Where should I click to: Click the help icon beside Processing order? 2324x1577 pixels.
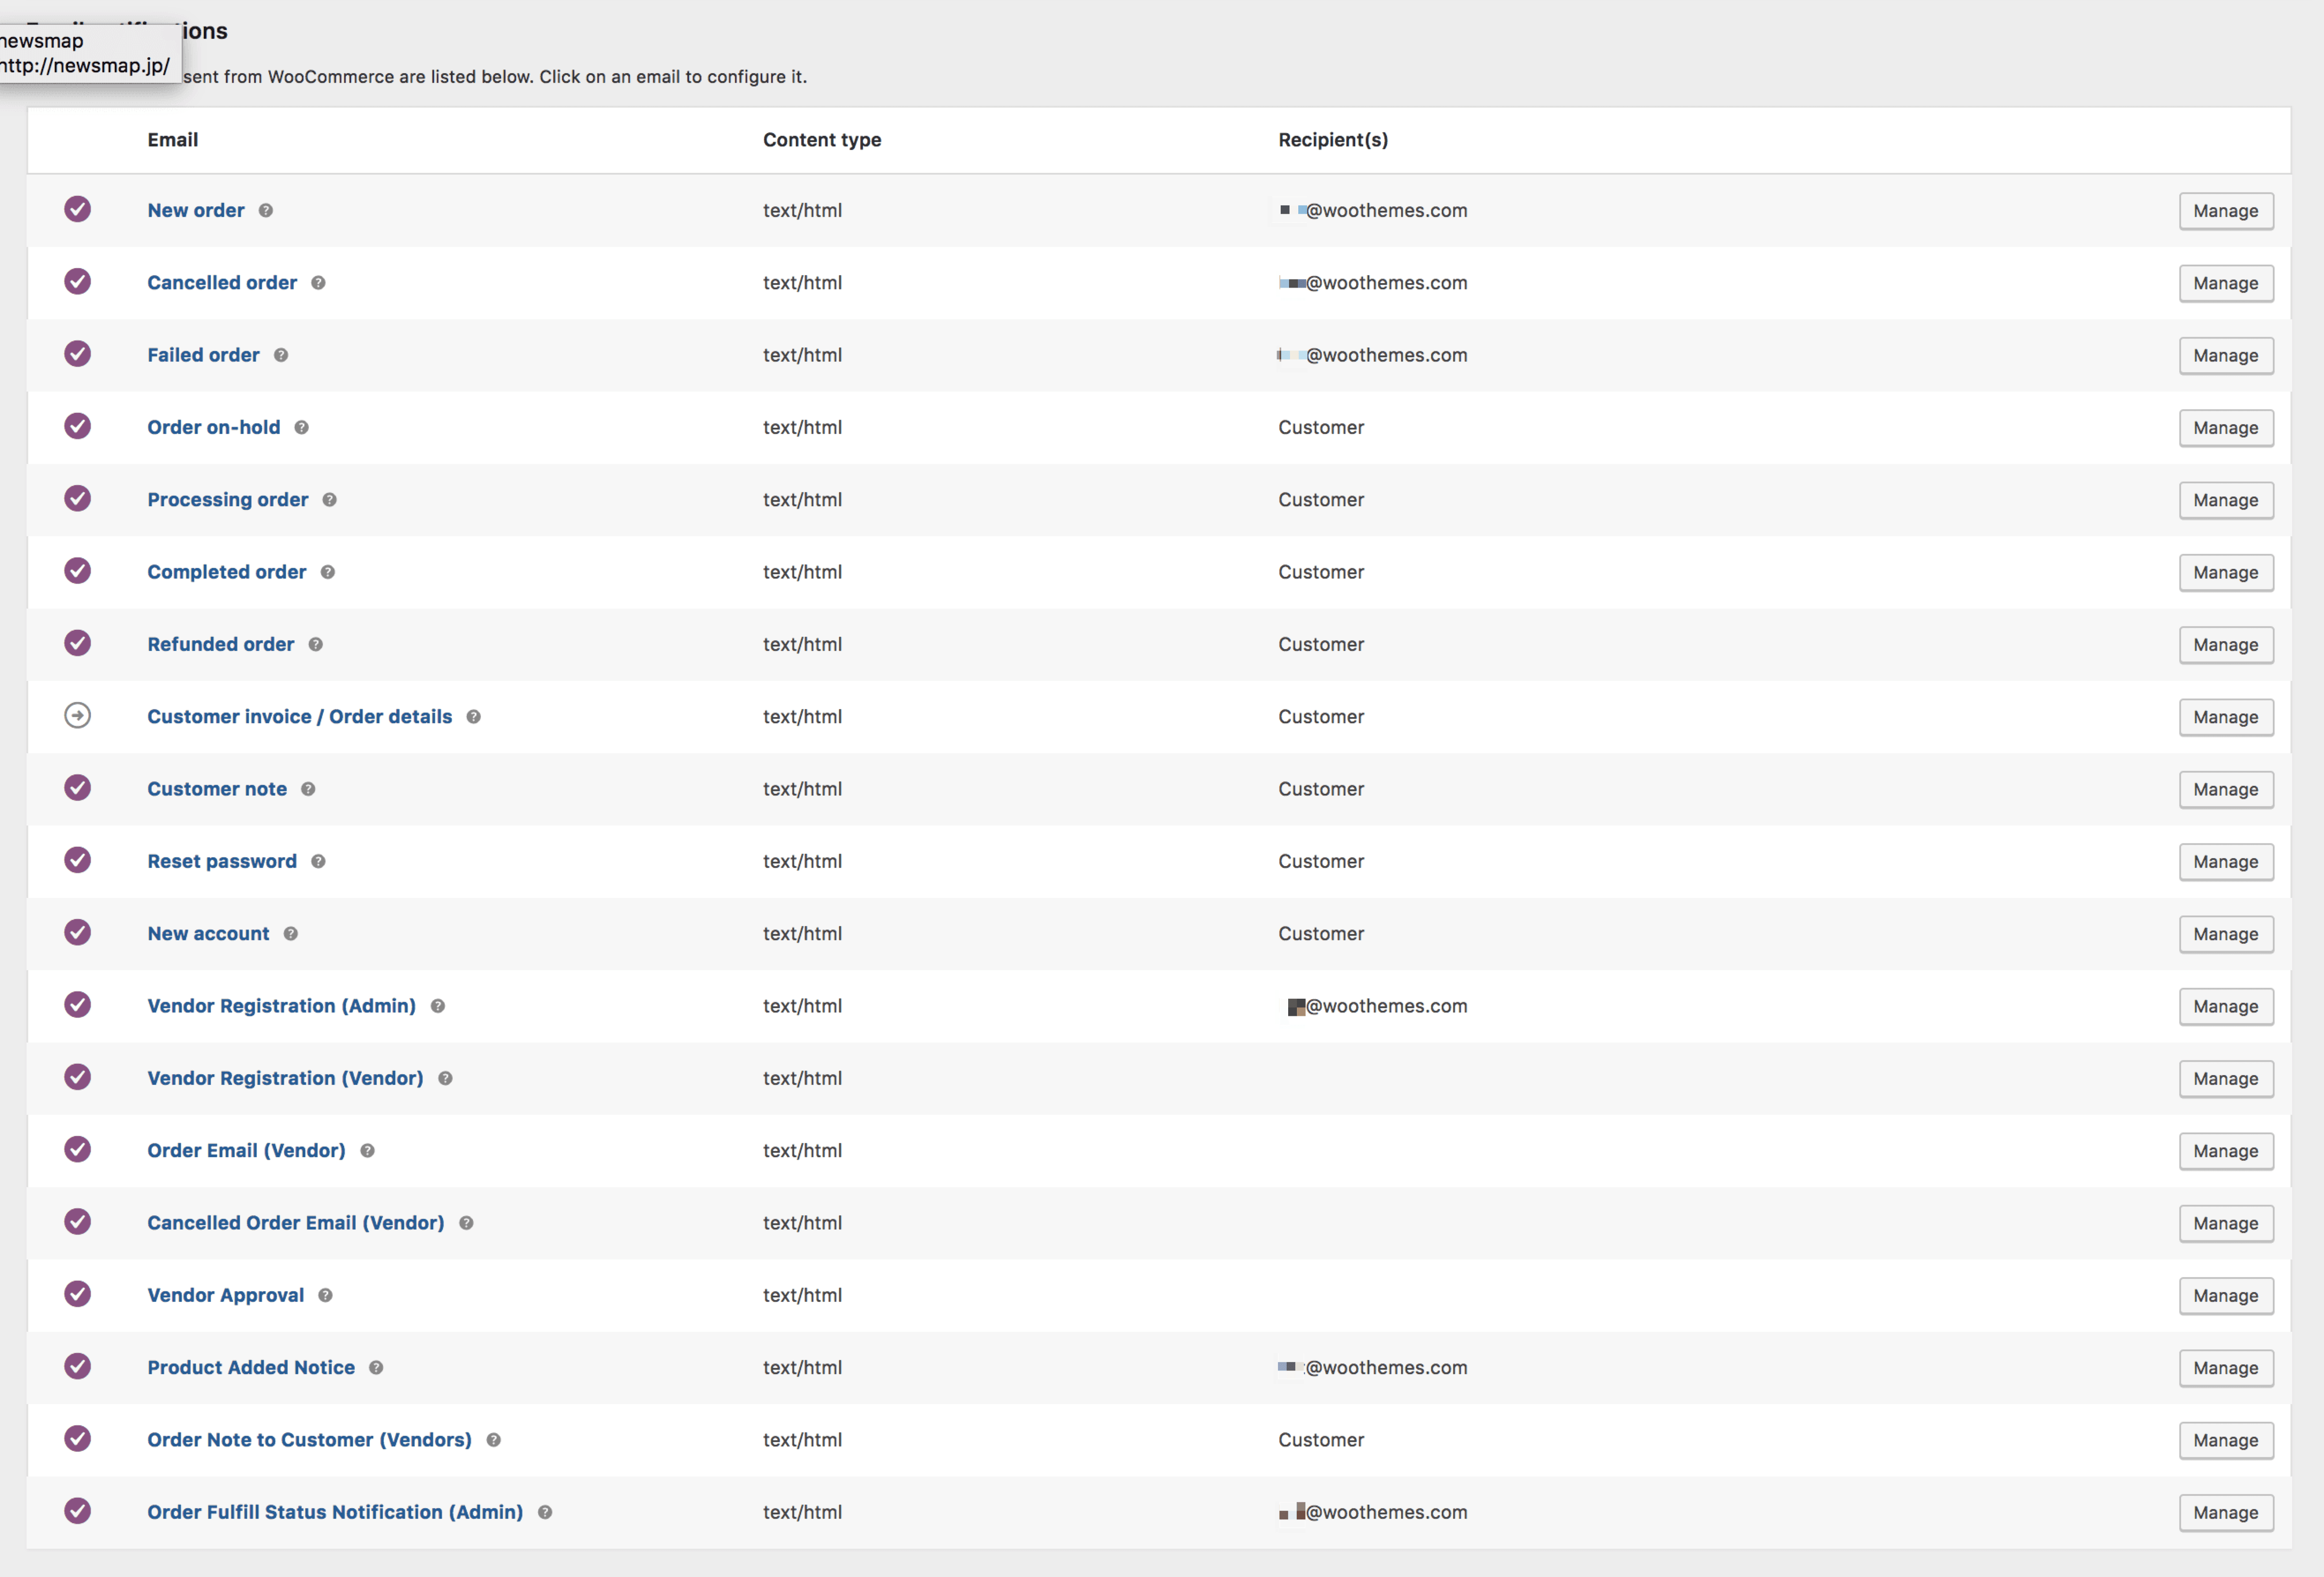(x=329, y=500)
